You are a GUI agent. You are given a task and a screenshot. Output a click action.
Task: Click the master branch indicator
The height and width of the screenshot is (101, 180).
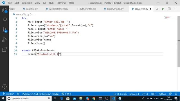(8, 94)
